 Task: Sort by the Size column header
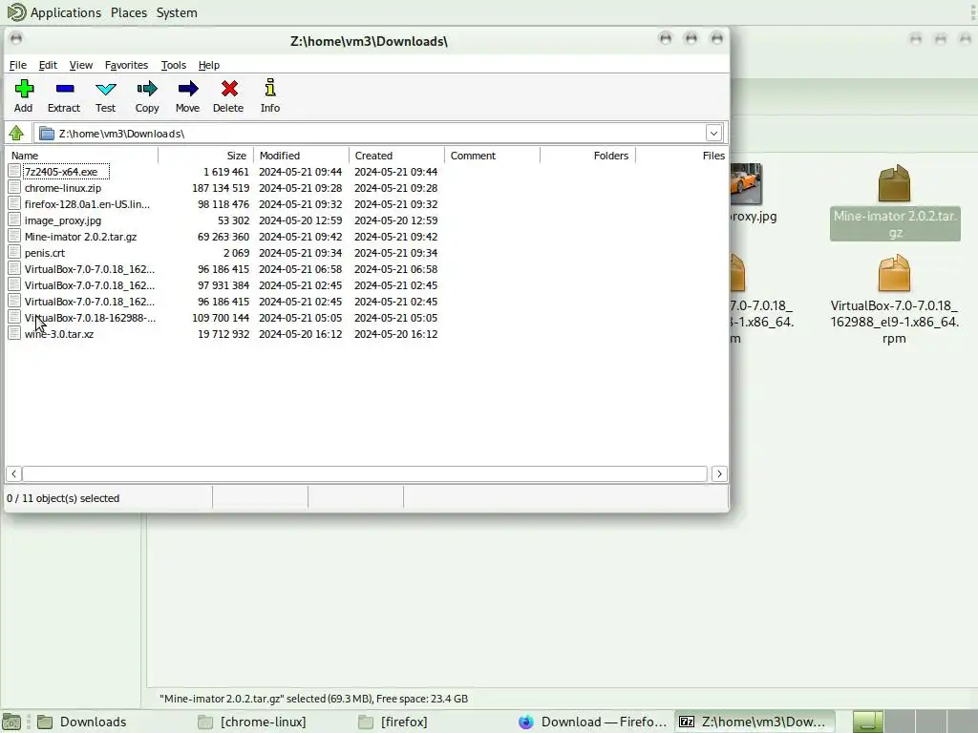click(206, 156)
